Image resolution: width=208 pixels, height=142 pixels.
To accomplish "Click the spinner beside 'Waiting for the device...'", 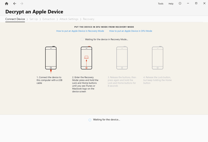I will coord(90,120).
